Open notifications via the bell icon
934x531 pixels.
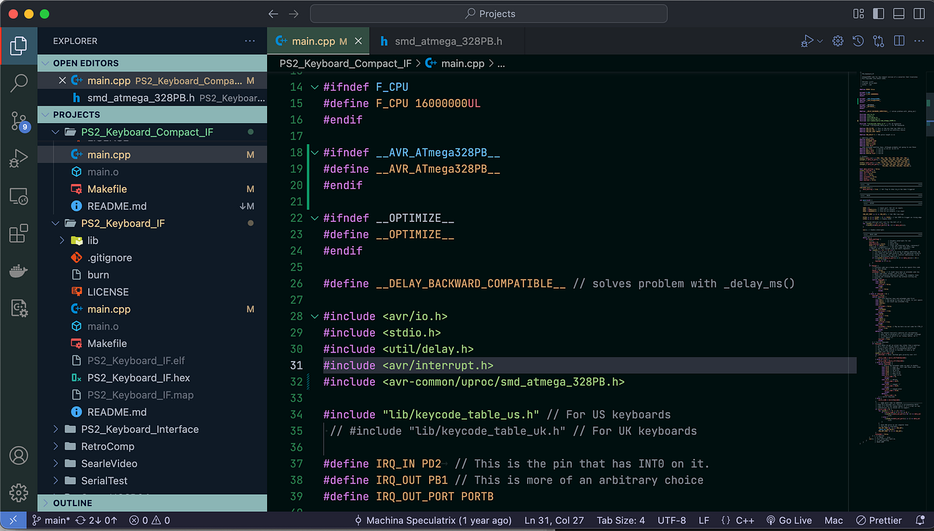[922, 520]
